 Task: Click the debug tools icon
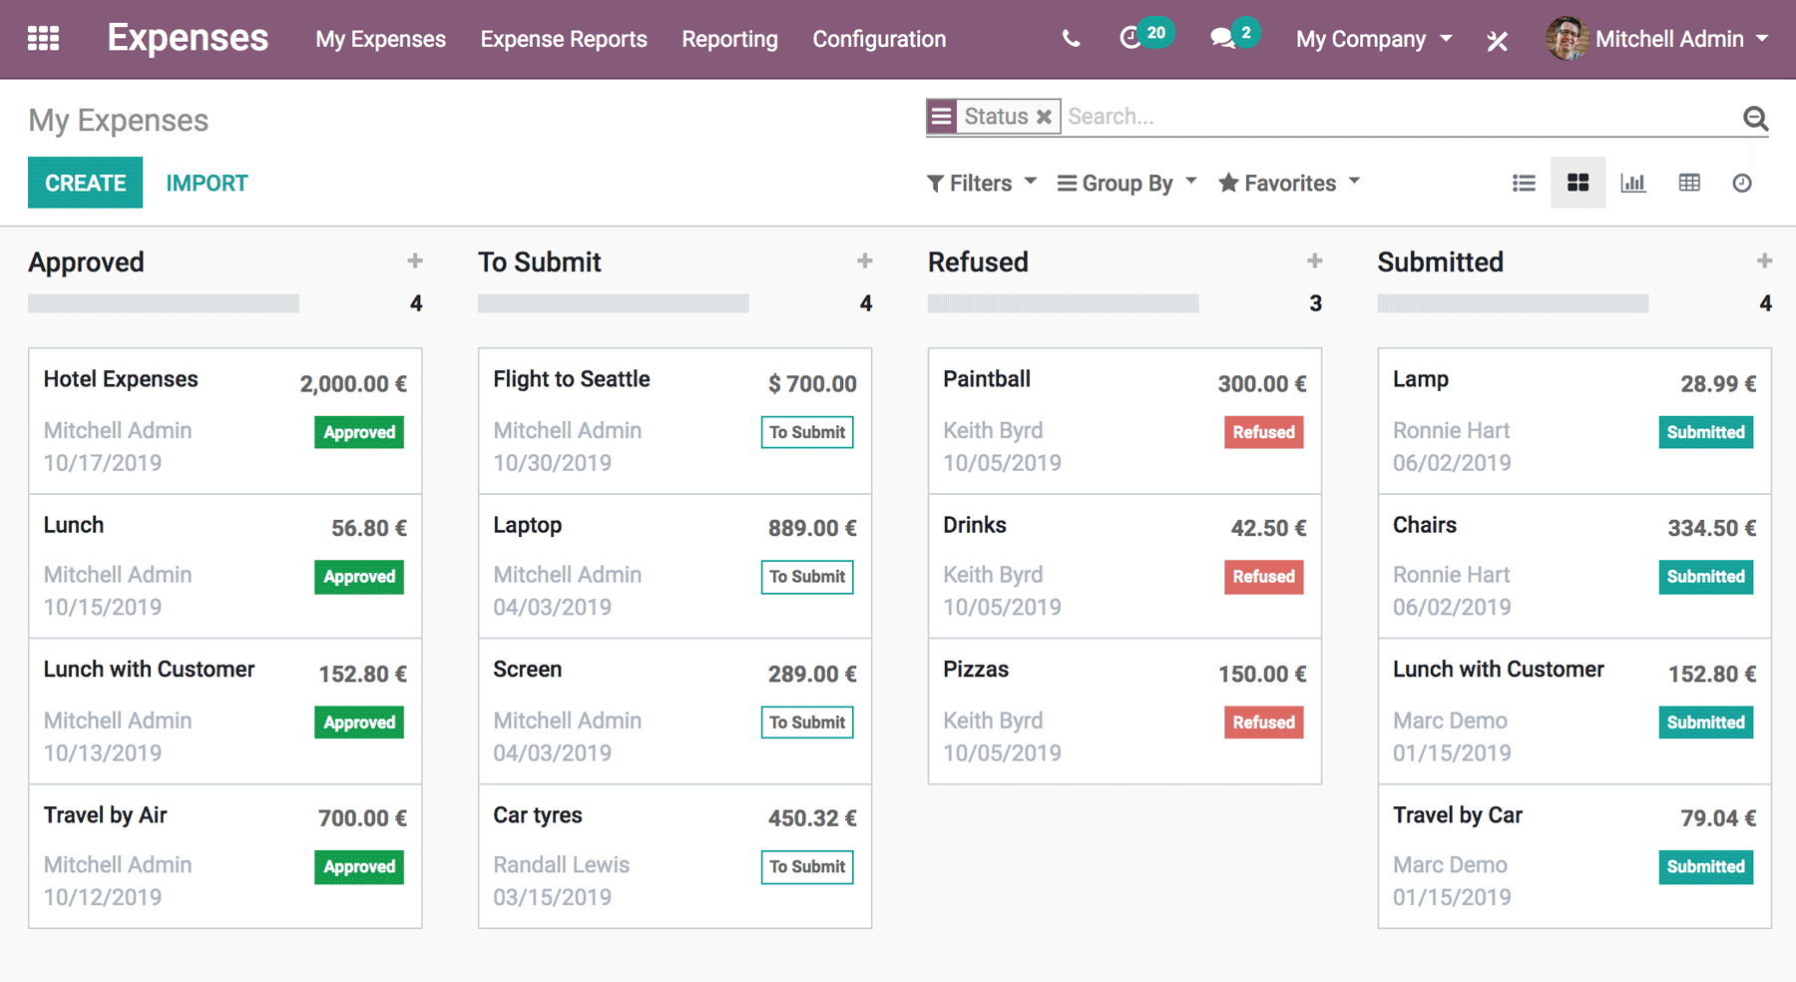pyautogui.click(x=1497, y=41)
